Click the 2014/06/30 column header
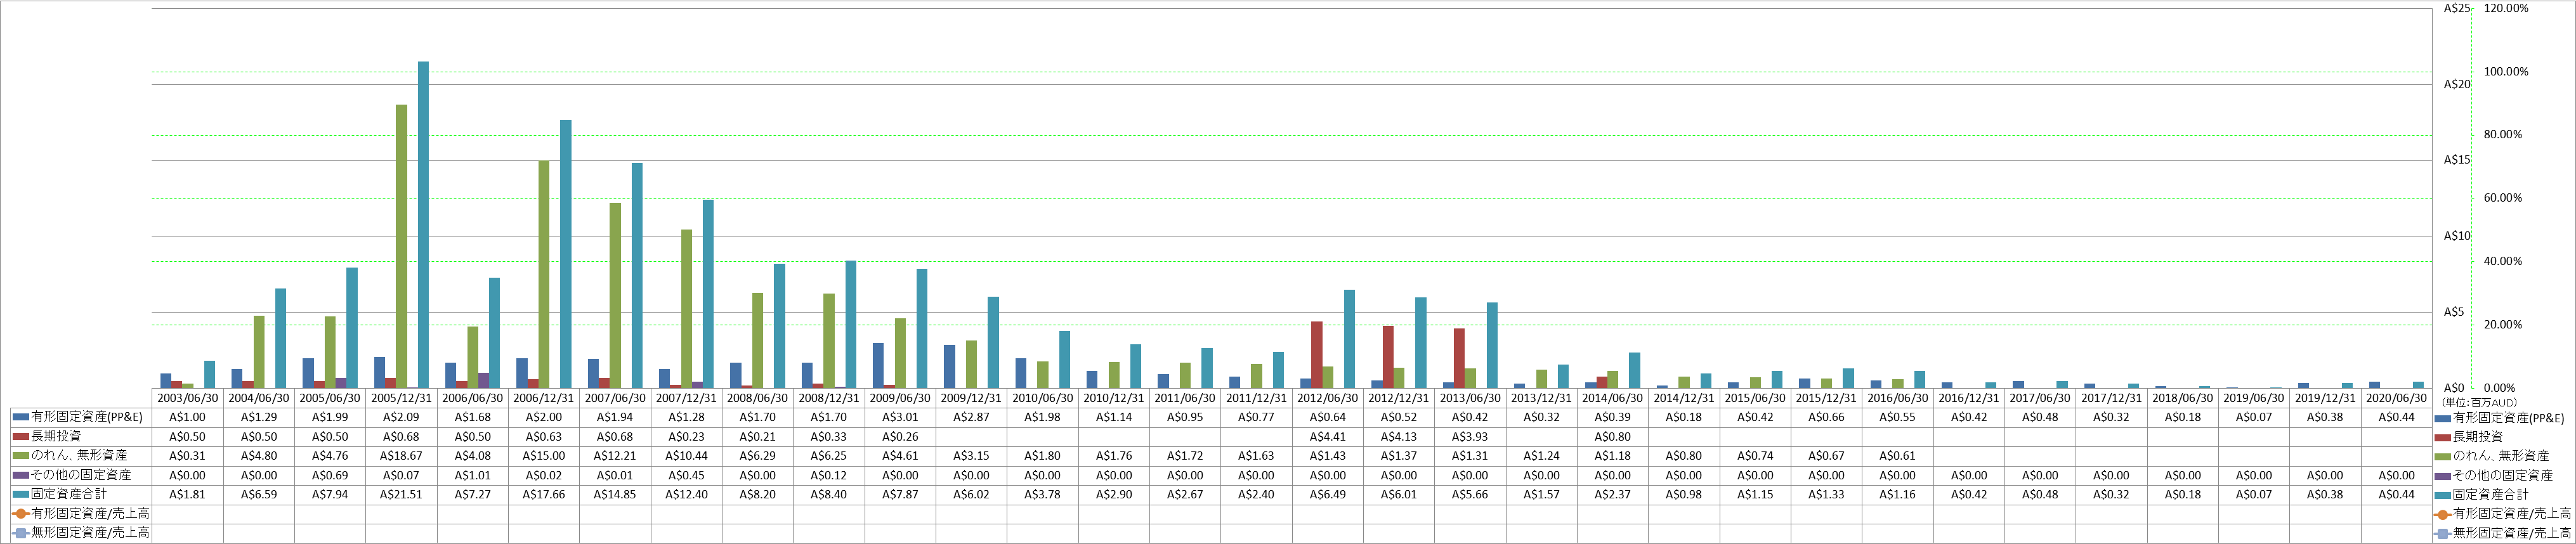This screenshot has height=544, width=2576. (1612, 398)
